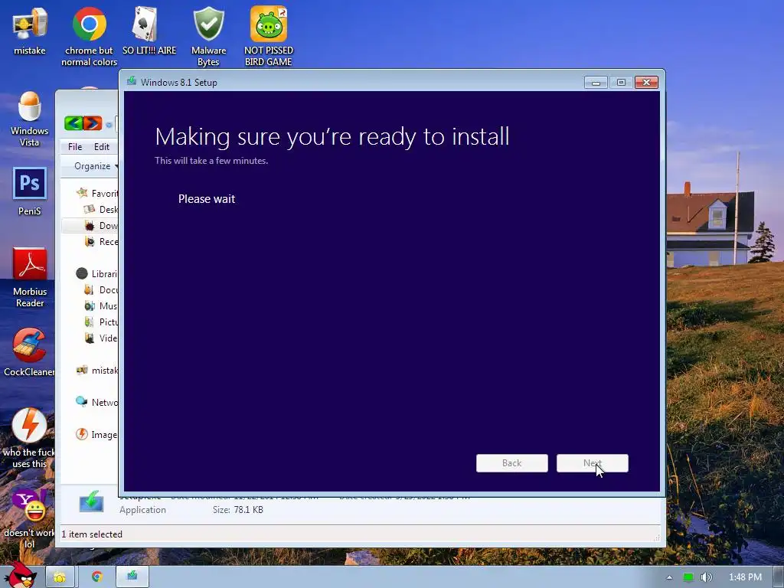Image resolution: width=784 pixels, height=588 pixels.
Task: Click the setup file icon in details pane
Action: (x=92, y=501)
